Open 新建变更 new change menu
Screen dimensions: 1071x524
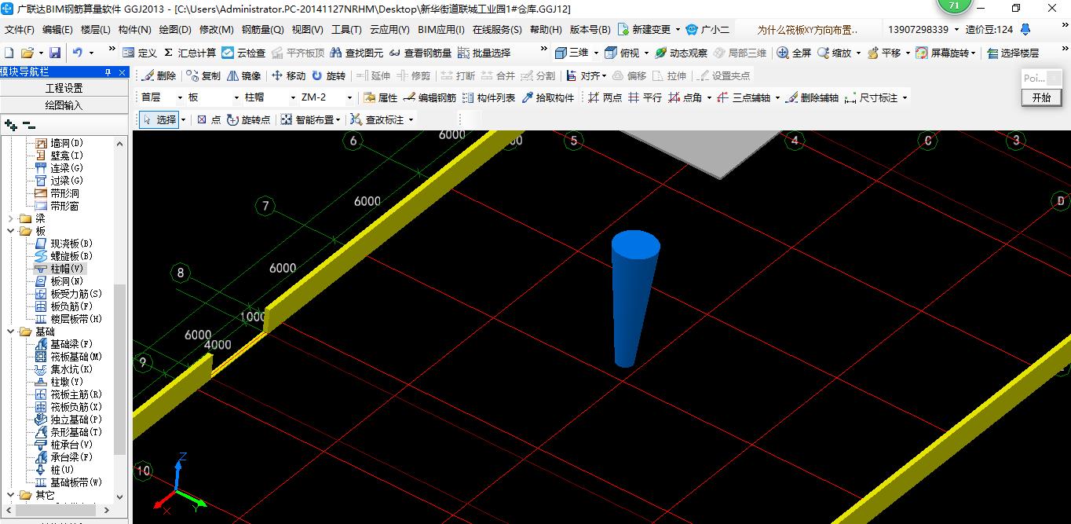(650, 30)
